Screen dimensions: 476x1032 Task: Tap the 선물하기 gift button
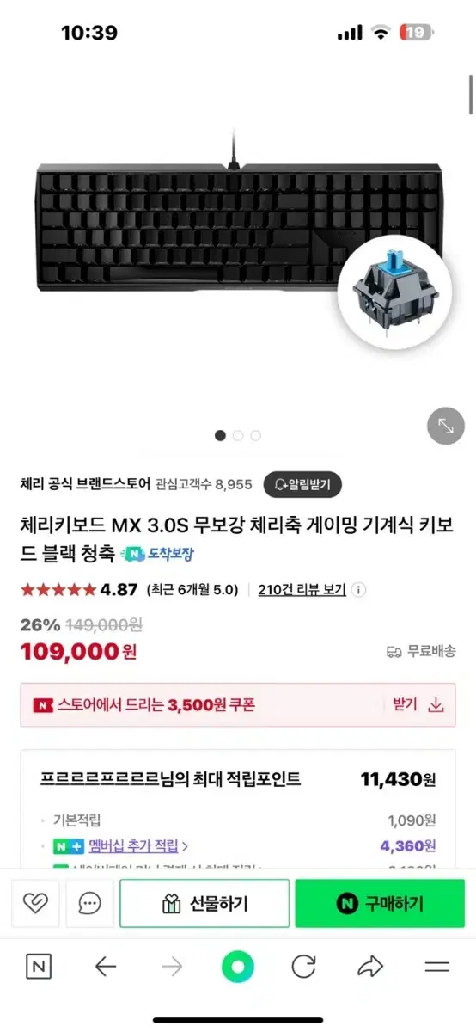204,903
